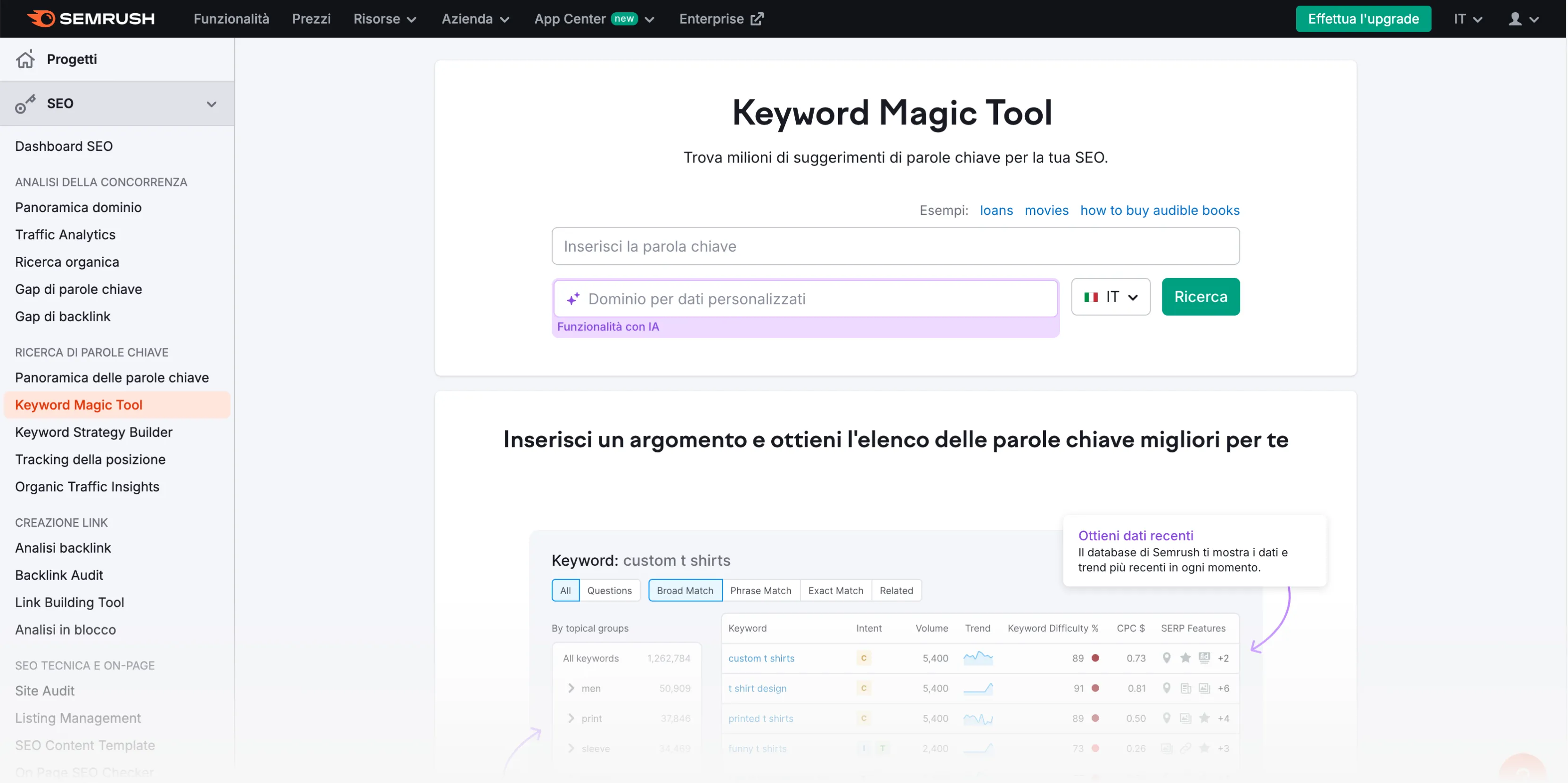1568x783 pixels.
Task: Open Analisi in blocco
Action: 65,630
